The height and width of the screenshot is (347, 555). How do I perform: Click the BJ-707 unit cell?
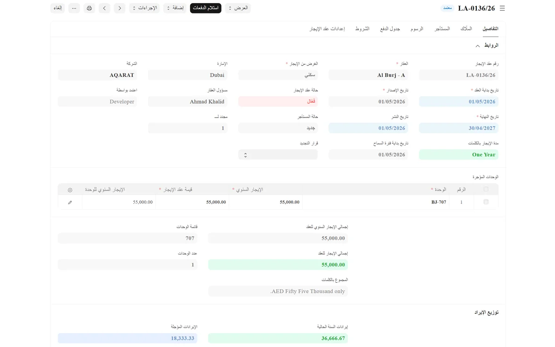[x=376, y=202]
